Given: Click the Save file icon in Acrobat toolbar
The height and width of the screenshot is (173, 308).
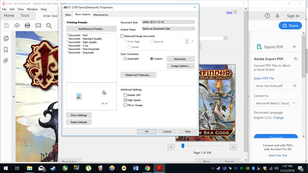Looking at the screenshot, I should [6, 25].
